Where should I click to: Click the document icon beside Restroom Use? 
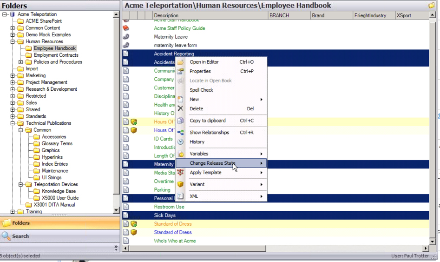point(126,207)
